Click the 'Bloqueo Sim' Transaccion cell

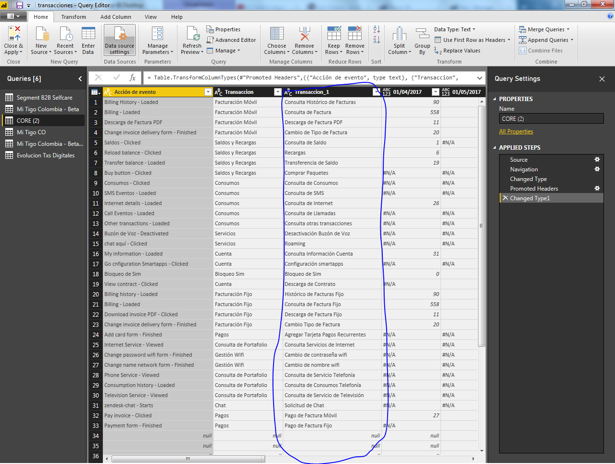[x=248, y=274]
